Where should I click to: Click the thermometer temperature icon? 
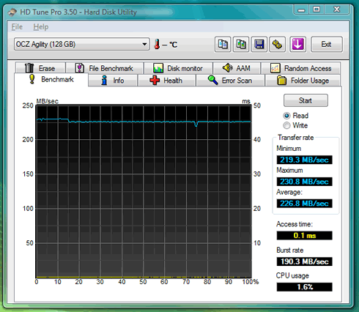tap(157, 44)
